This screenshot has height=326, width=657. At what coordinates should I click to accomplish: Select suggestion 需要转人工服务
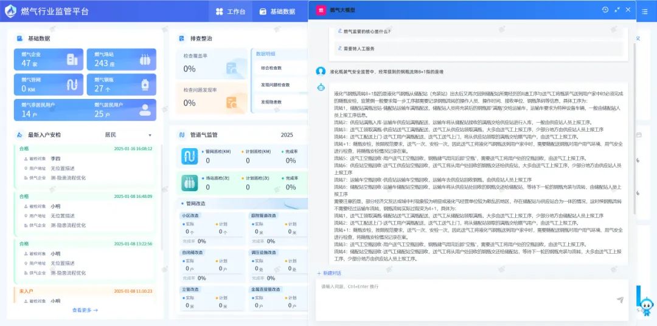coord(359,49)
